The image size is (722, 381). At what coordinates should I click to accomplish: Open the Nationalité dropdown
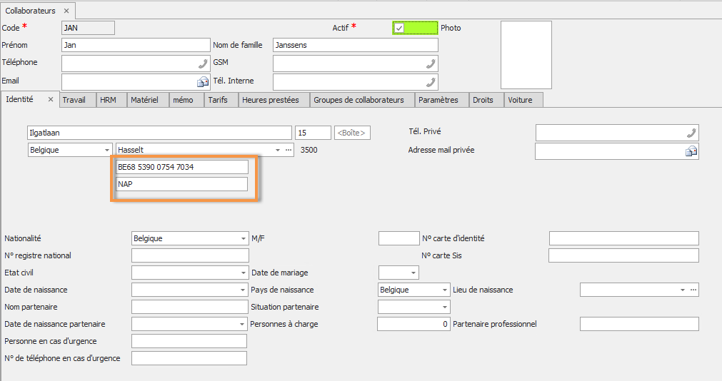243,238
